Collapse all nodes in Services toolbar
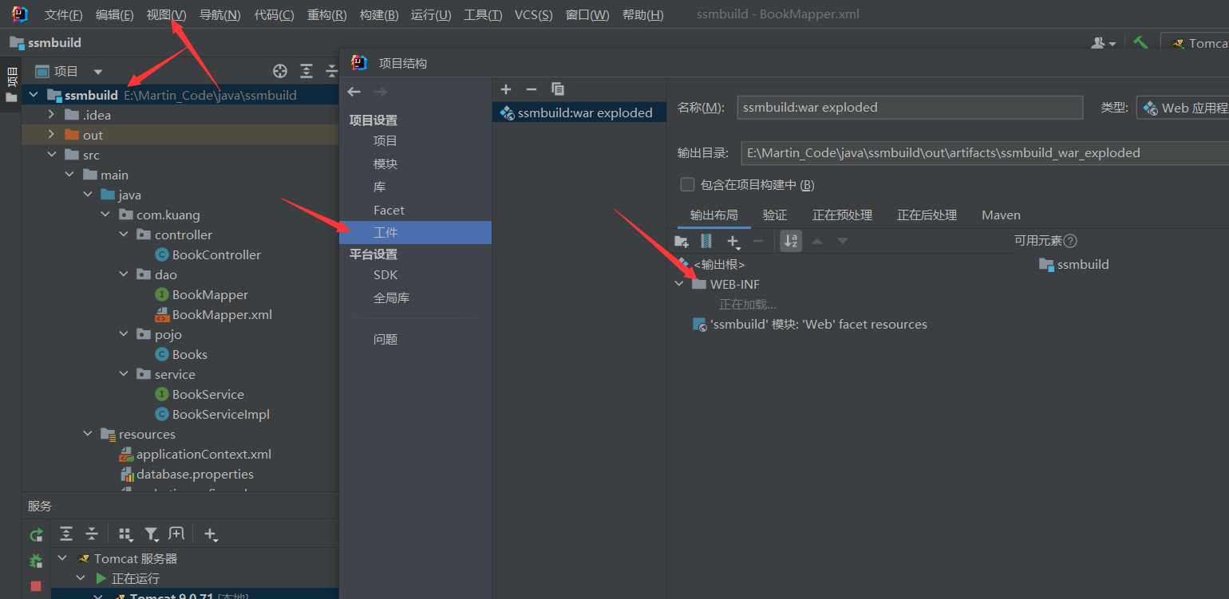This screenshot has width=1229, height=599. point(92,534)
